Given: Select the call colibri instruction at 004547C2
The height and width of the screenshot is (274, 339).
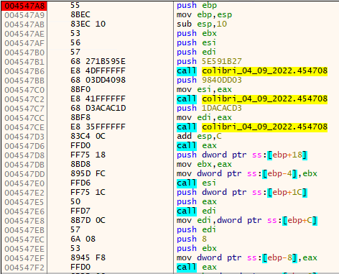Looking at the screenshot, I should 252,99.
